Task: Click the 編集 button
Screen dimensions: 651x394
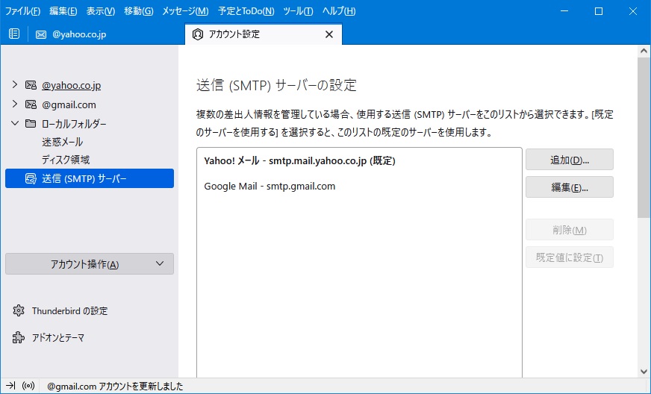Action: coord(569,187)
